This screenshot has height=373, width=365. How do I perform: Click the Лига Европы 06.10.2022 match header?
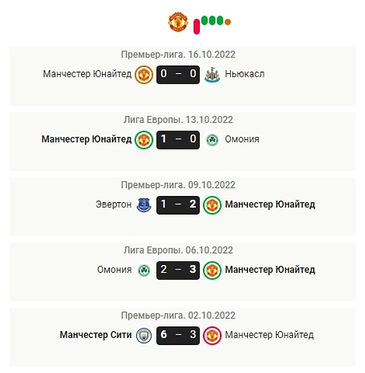pos(178,250)
